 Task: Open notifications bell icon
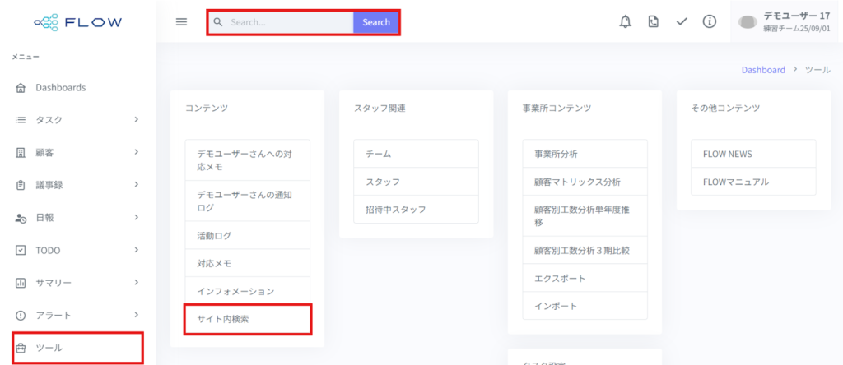(626, 22)
